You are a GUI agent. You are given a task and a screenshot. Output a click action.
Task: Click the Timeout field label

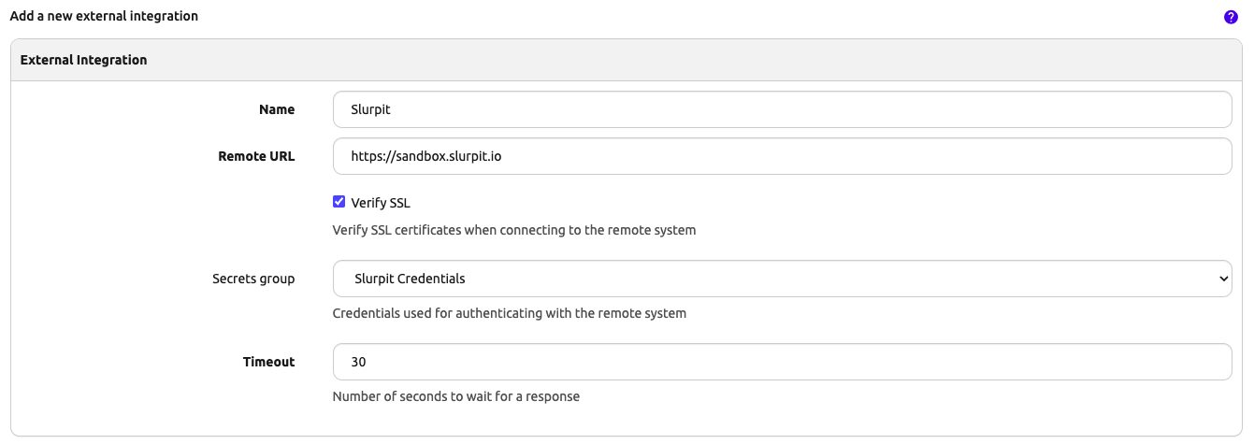tap(268, 362)
